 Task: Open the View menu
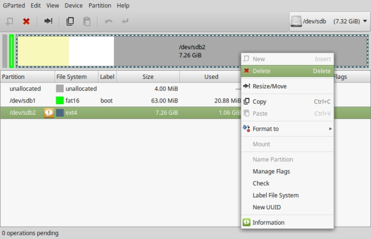coord(52,5)
